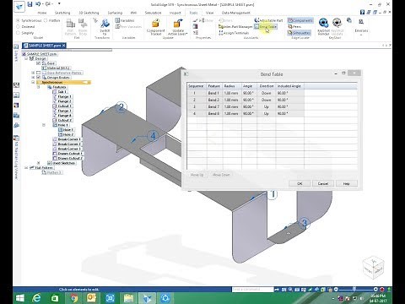Collapse the Flat Pattern tree node
405x304 pixels.
click(26, 168)
